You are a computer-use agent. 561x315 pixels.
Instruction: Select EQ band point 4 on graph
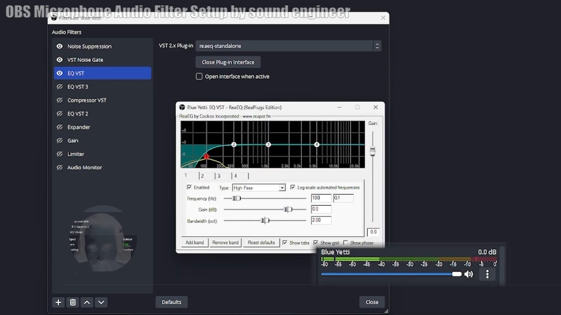click(x=316, y=144)
